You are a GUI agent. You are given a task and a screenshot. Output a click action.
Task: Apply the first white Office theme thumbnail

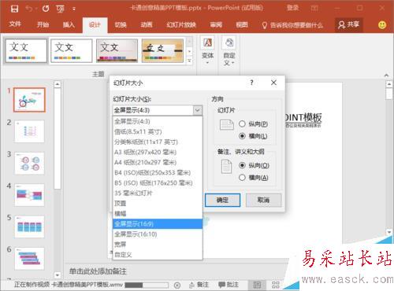pos(26,50)
